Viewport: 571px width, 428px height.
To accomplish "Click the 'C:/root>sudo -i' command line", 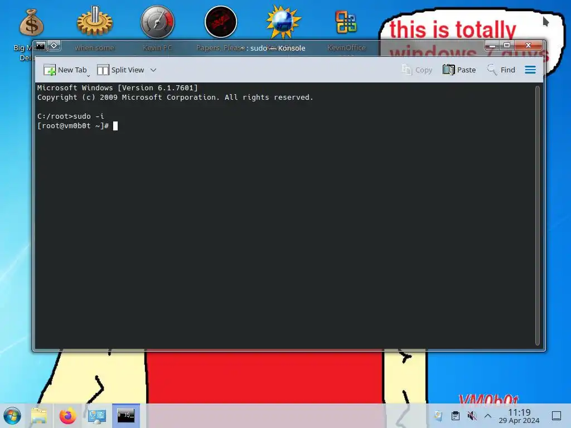I will coord(71,116).
